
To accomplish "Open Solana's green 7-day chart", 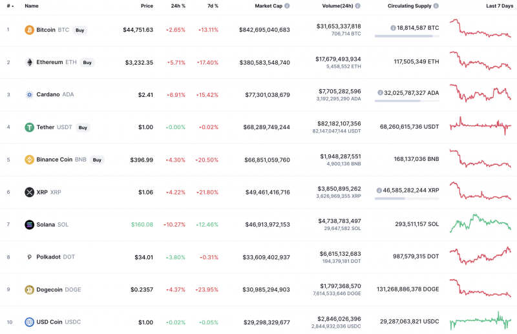I will tap(481, 224).
